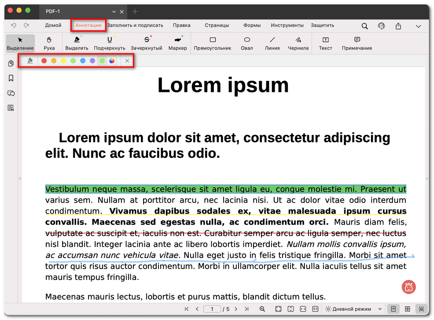
Task: Toggle two-page view layout
Action: point(408,309)
